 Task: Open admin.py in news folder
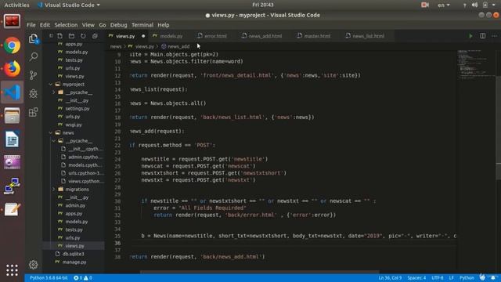coord(75,205)
